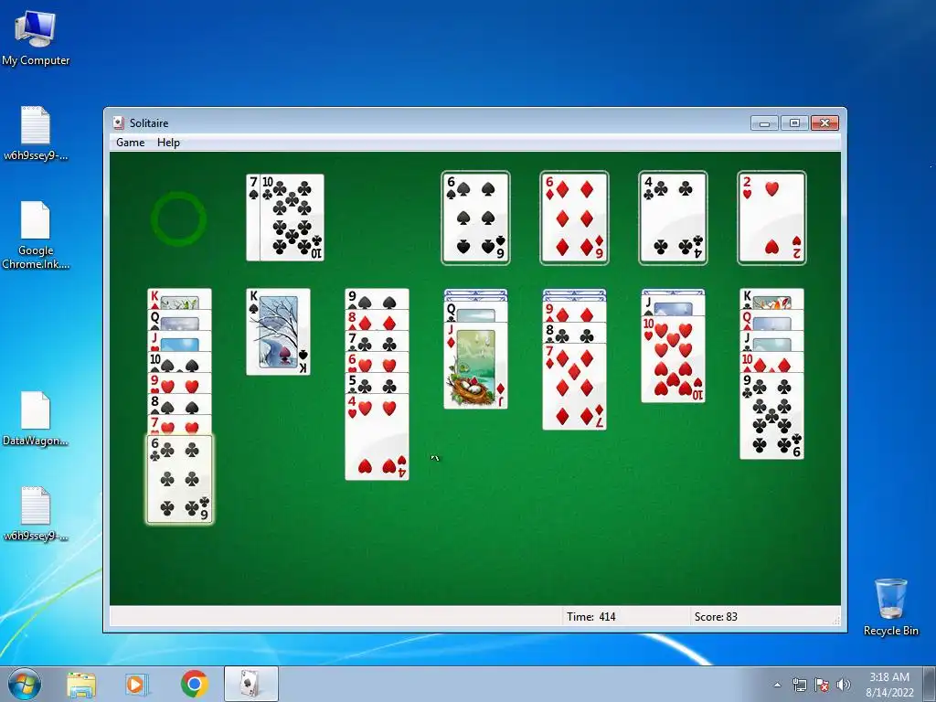Open the Game menu

(130, 142)
